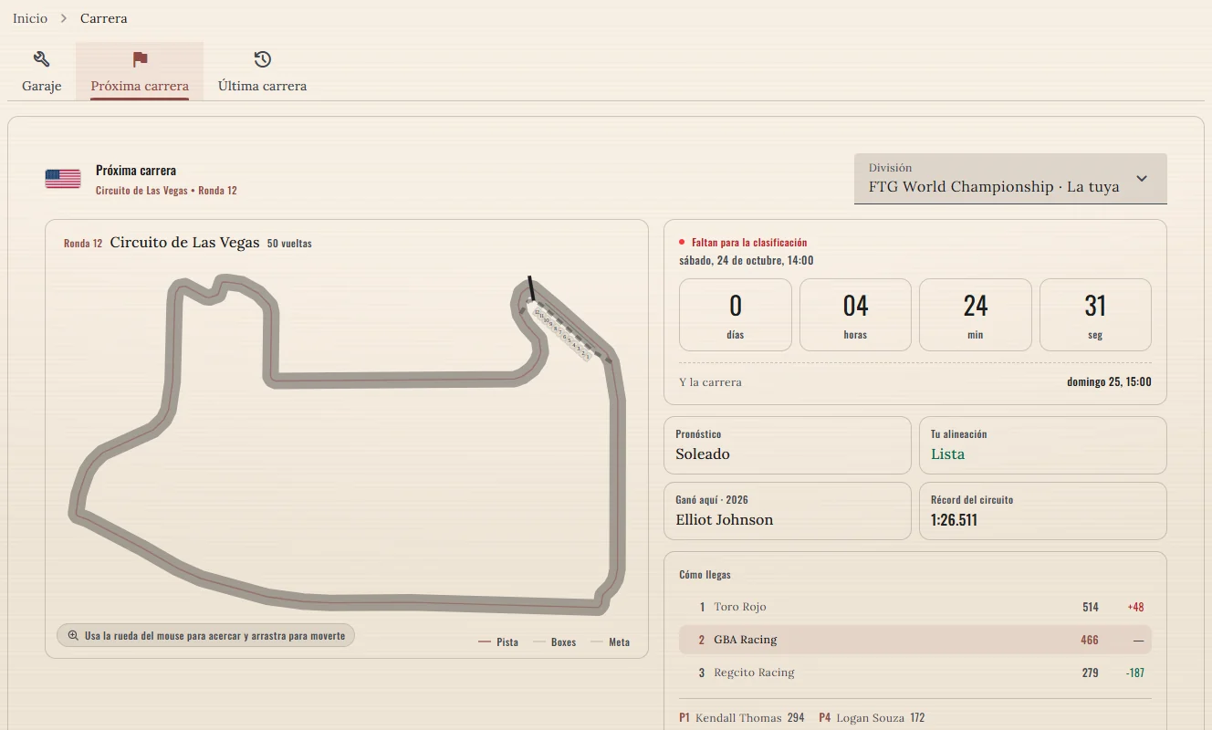The height and width of the screenshot is (730, 1212).
Task: Click the min countdown box showing 24
Action: point(976,315)
